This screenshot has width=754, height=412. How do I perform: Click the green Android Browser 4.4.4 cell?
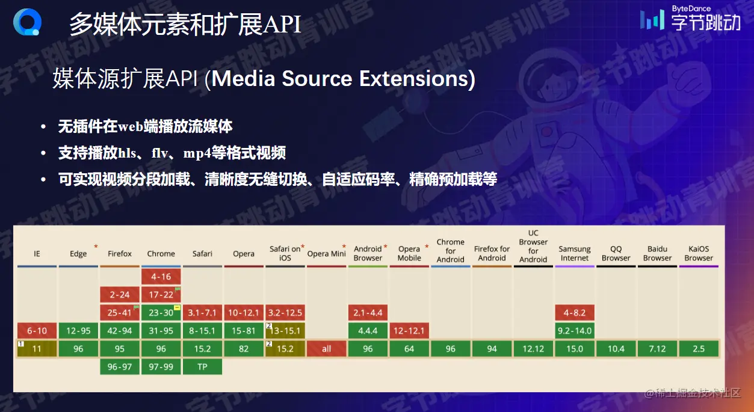368,331
